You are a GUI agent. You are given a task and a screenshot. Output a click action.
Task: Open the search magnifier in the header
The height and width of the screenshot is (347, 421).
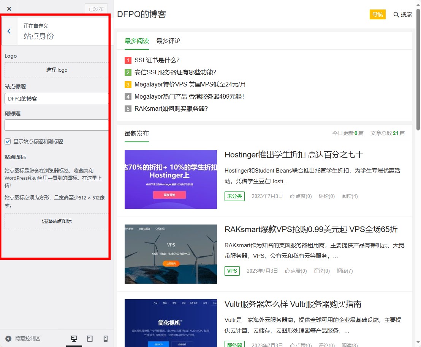[396, 14]
